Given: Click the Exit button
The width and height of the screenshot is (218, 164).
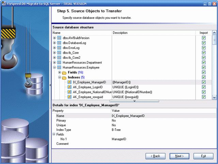Looking at the screenshot, I should pyautogui.click(x=203, y=156).
